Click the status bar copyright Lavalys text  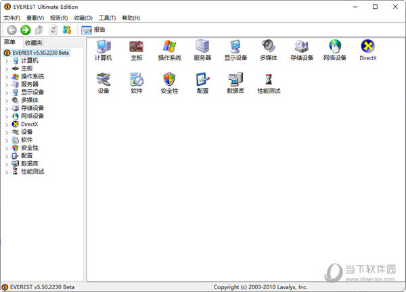point(261,287)
